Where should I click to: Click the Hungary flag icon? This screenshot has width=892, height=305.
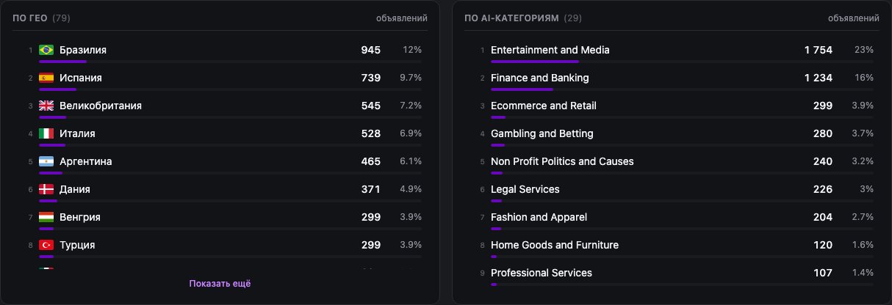[46, 217]
